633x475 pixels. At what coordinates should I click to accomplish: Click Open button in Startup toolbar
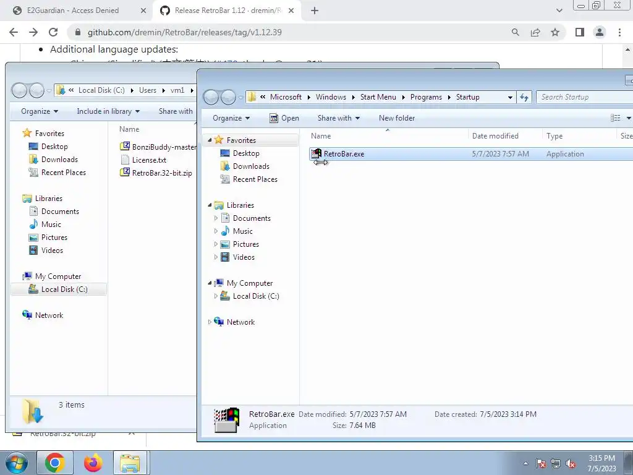pos(284,118)
